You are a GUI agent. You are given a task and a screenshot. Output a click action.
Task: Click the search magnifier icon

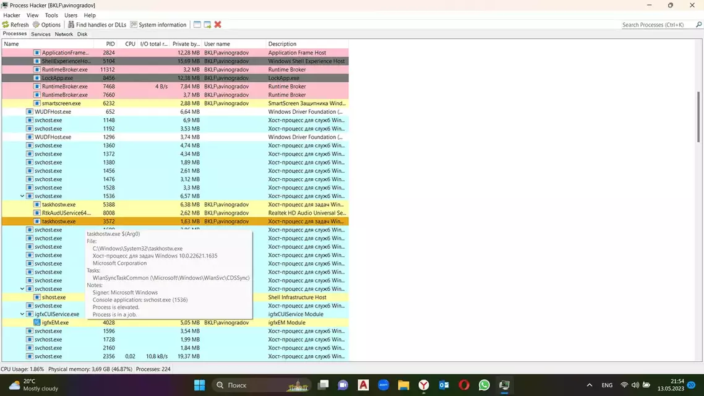tap(698, 25)
